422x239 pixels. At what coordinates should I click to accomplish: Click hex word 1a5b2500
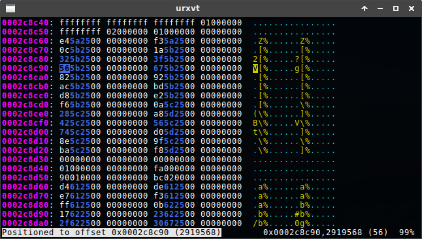pos(174,50)
